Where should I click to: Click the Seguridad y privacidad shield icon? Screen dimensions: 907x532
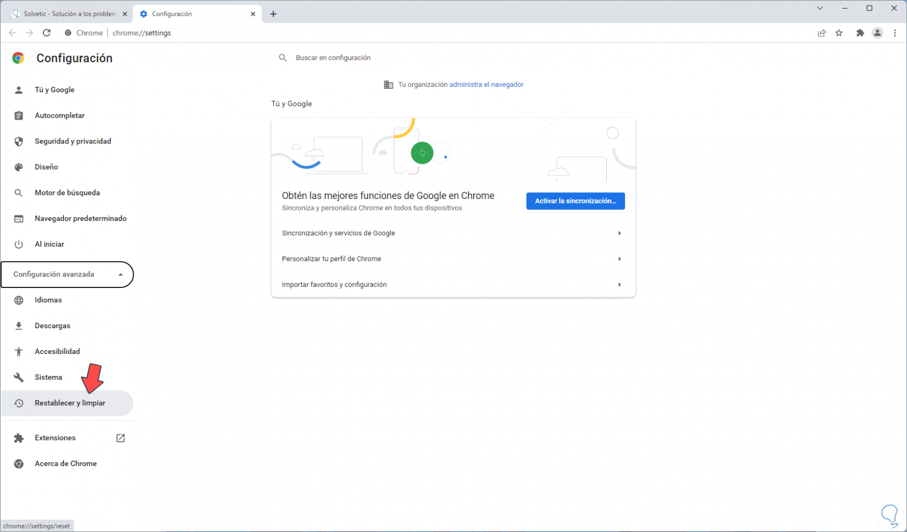pyautogui.click(x=19, y=141)
